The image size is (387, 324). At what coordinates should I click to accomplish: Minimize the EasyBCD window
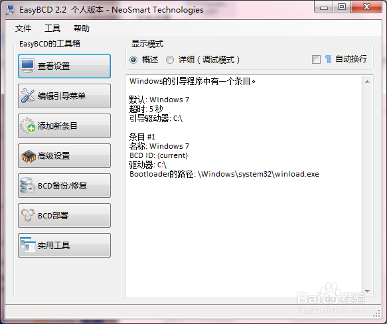pos(324,7)
